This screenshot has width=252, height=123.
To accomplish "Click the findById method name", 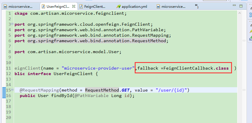I will click(x=62, y=96).
